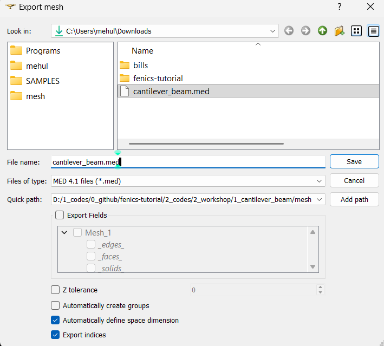Close the Export mesh dialog
Screen dimensions: 384x346
[370, 6]
